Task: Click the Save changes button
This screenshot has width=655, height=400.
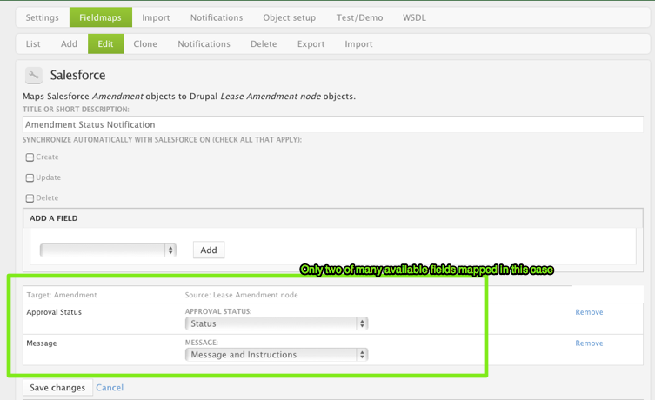Action: tap(57, 388)
